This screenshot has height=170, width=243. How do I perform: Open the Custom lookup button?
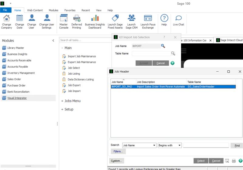pos(116,161)
